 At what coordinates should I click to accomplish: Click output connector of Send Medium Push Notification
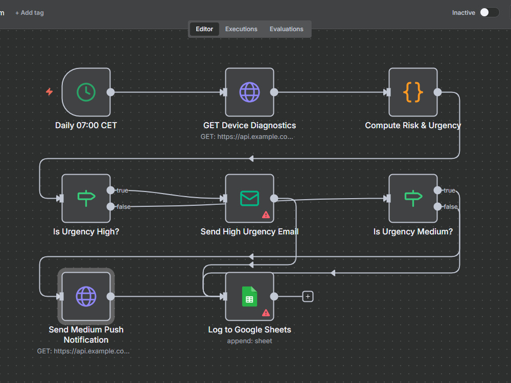(x=111, y=296)
